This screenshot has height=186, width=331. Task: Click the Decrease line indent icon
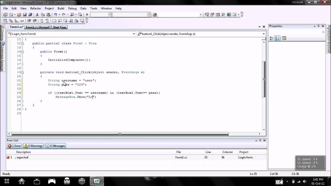29,21
